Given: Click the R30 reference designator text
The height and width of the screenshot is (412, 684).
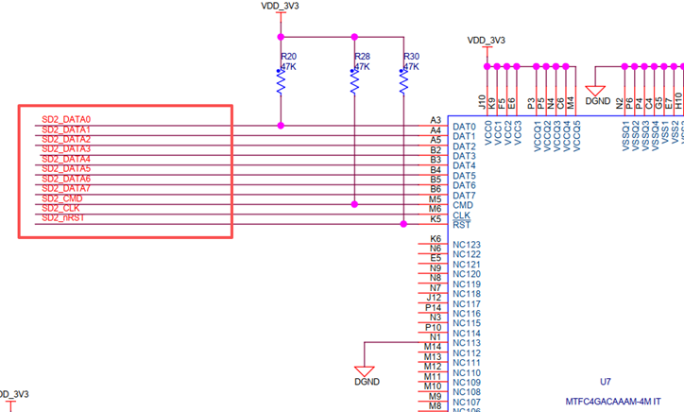Looking at the screenshot, I should [411, 57].
